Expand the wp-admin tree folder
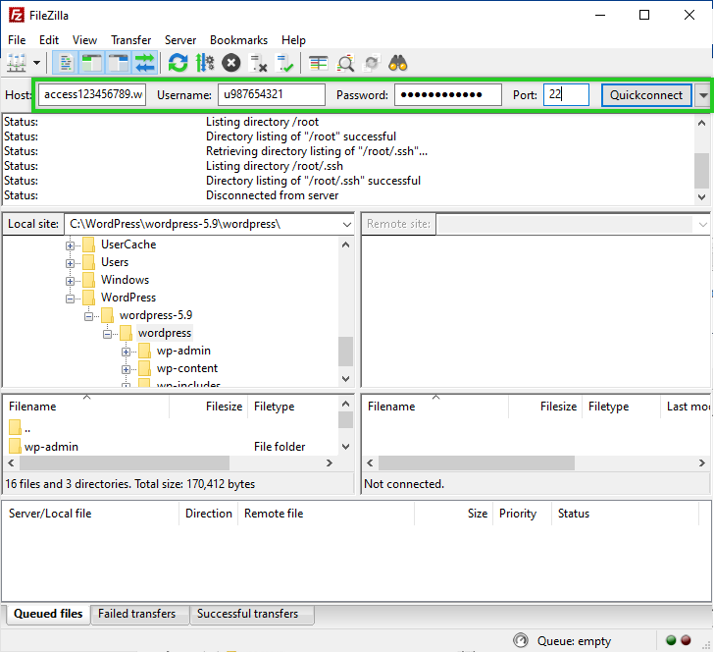The image size is (714, 652). (x=126, y=351)
